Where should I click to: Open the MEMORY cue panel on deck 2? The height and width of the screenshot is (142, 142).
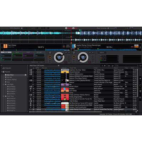[102, 53]
